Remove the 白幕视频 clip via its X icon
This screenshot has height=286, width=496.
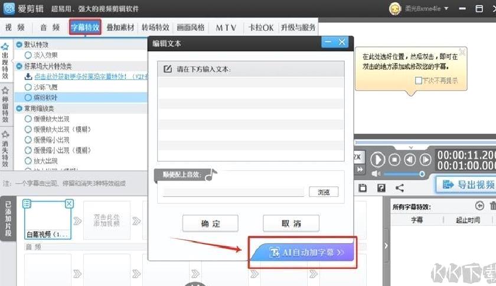(68, 204)
